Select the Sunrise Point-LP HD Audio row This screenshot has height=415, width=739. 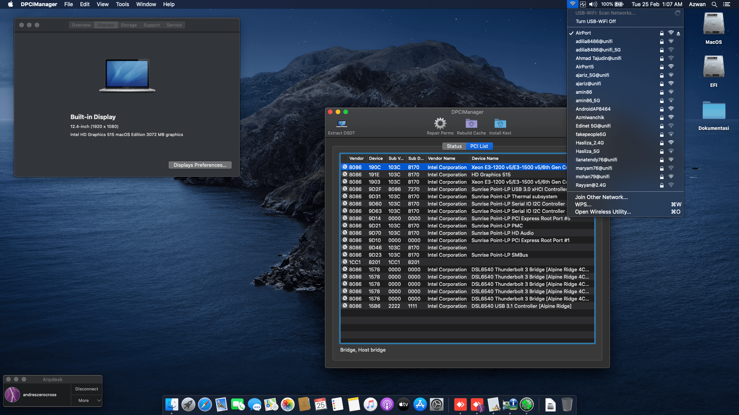[467, 233]
